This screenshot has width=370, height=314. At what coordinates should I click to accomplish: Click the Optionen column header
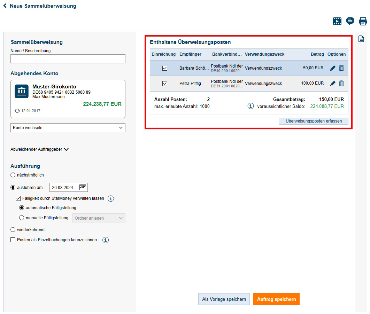click(x=337, y=54)
